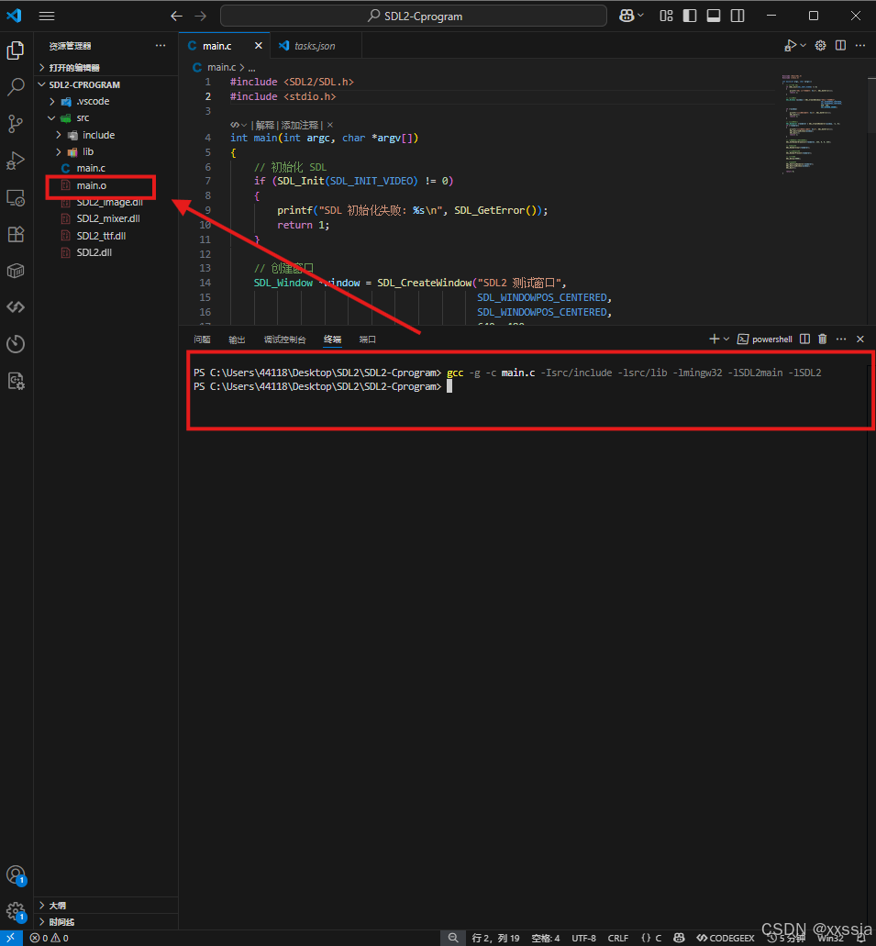Select the UTF-8 encoding in status bar
The height and width of the screenshot is (946, 876).
(x=583, y=938)
